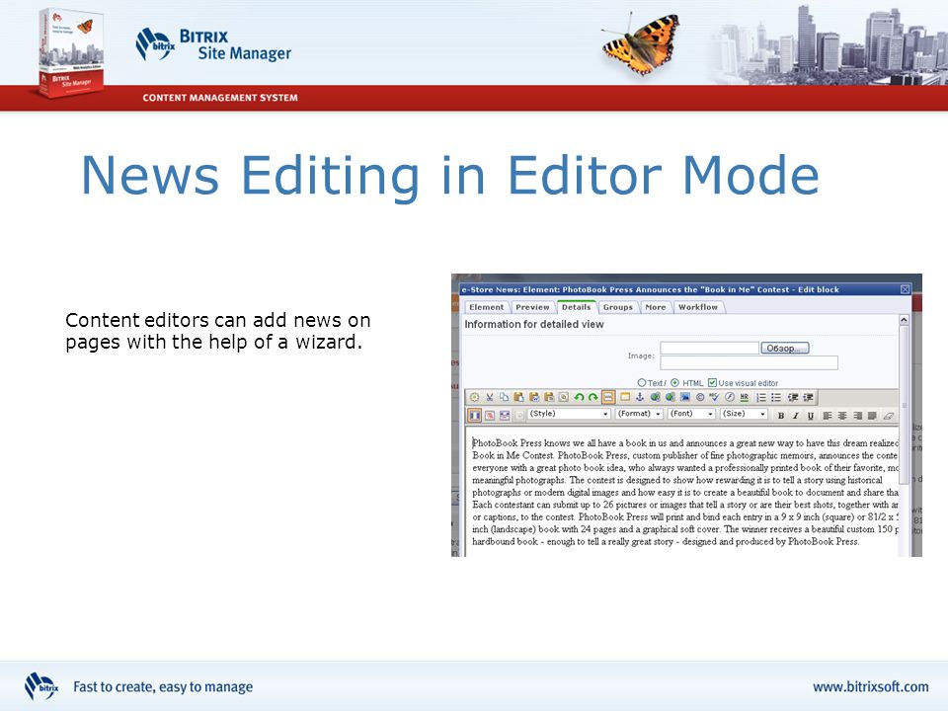948x711 pixels.
Task: Open the Groups tab
Action: pyautogui.click(x=618, y=307)
